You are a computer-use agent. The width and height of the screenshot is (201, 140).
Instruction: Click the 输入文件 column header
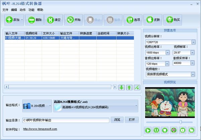click(14, 33)
